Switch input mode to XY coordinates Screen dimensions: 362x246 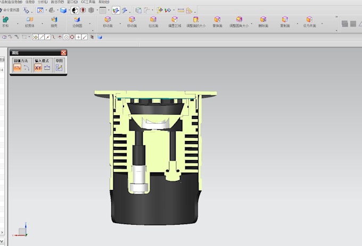coord(38,68)
